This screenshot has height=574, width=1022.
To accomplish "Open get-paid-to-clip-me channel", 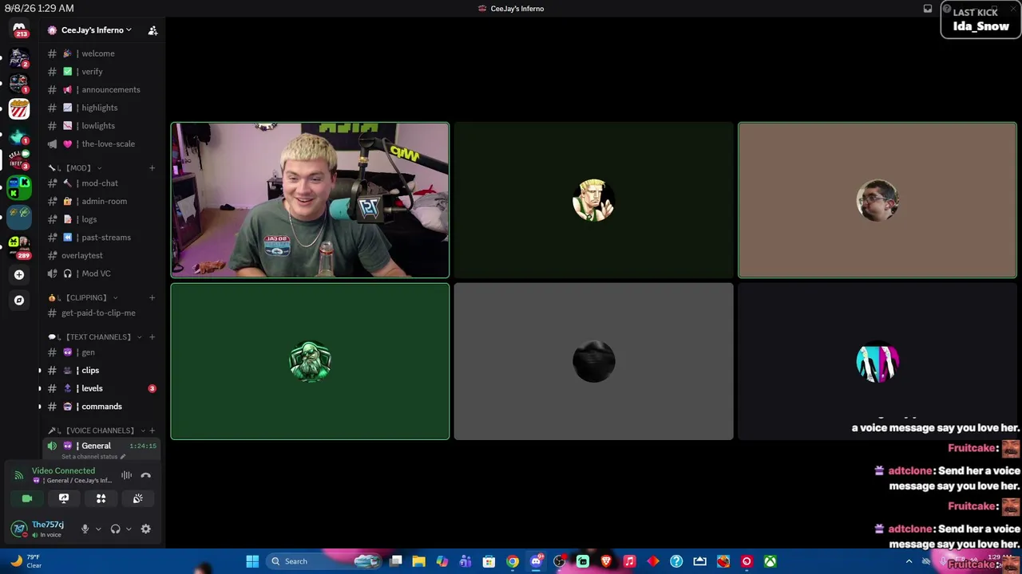I will point(101,313).
